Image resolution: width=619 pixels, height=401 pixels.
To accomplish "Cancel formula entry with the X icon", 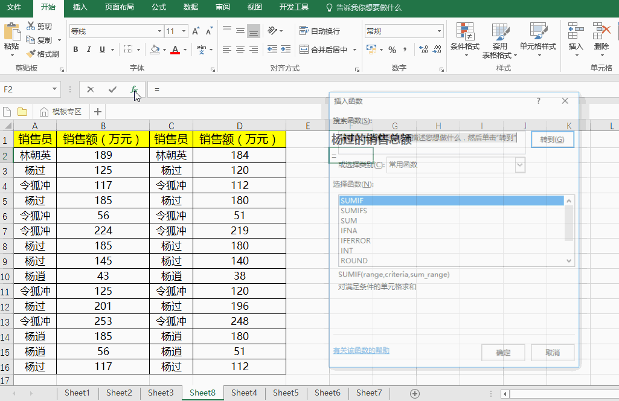I will coord(91,89).
